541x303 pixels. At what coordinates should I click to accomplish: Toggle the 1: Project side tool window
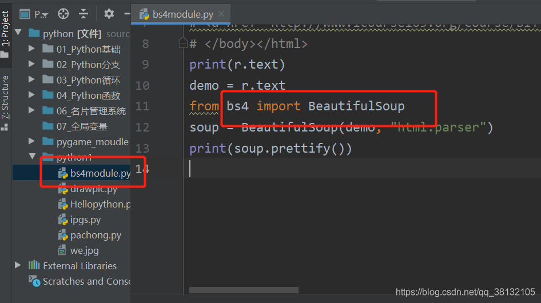point(5,28)
